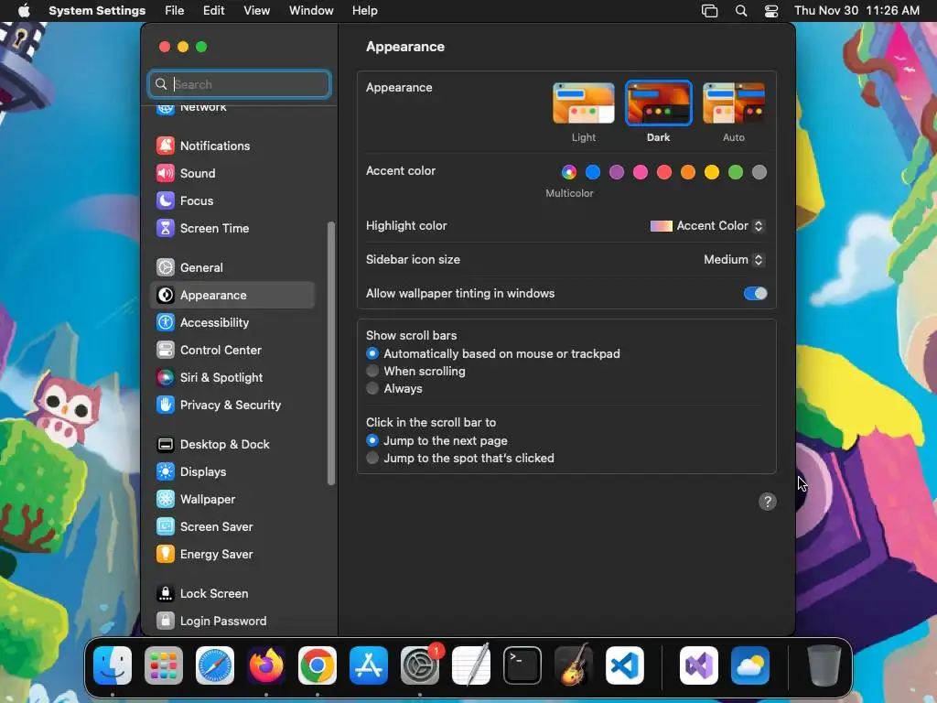This screenshot has width=937, height=703.
Task: Open Notifications settings bell icon
Action: [x=166, y=146]
